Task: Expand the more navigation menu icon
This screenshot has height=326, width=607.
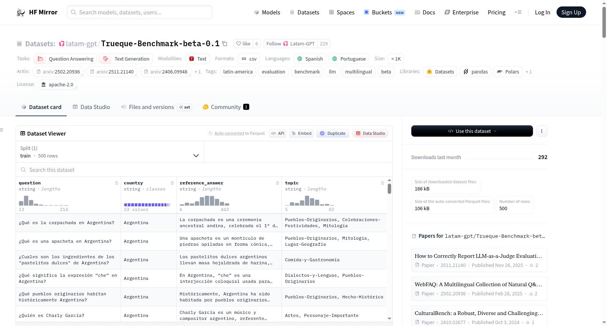Action: 518,12
